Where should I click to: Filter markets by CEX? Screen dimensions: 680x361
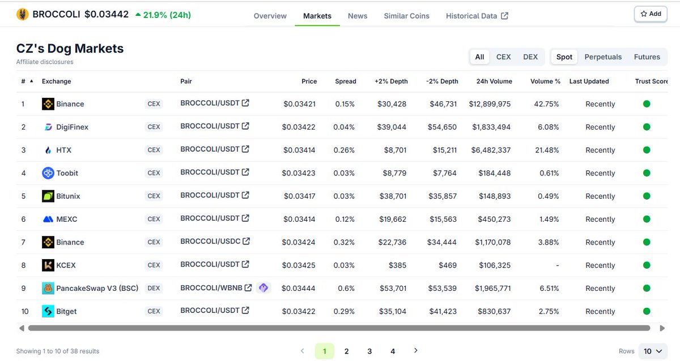503,57
